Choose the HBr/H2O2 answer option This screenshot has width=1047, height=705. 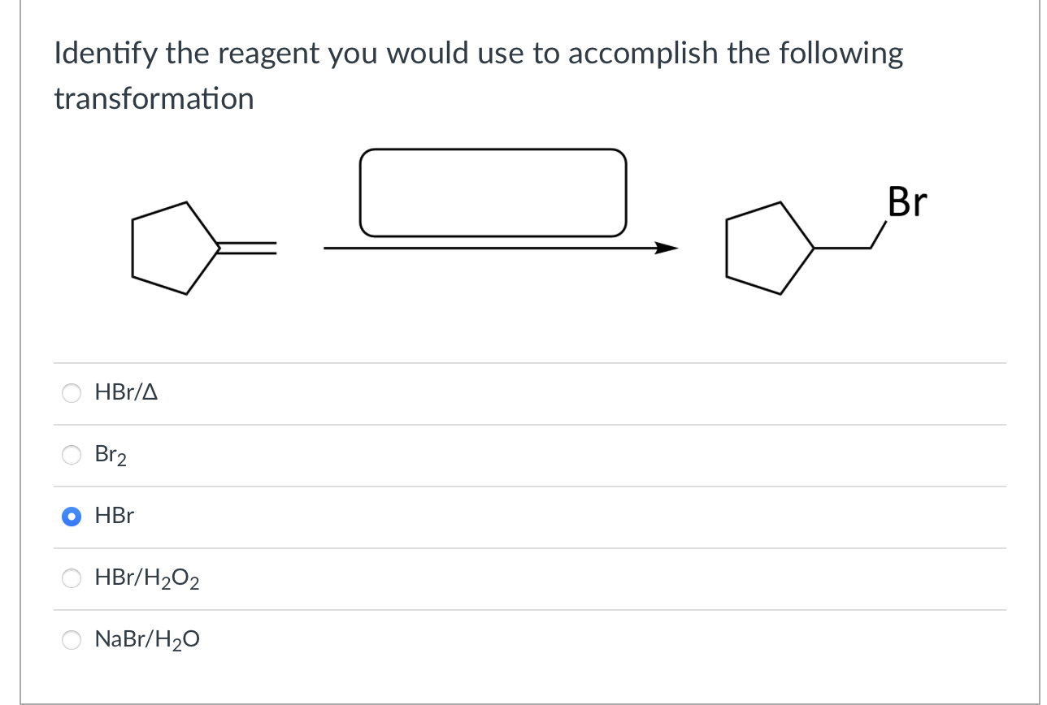[72, 578]
